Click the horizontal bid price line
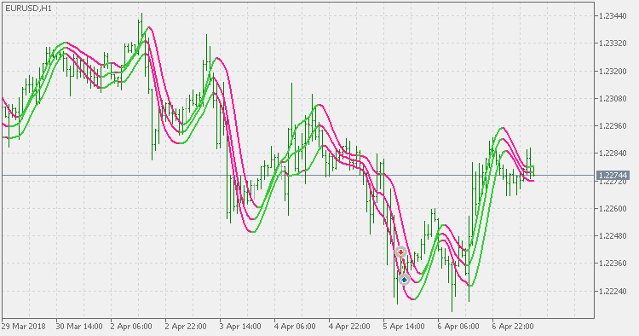The image size is (639, 336). (298, 176)
